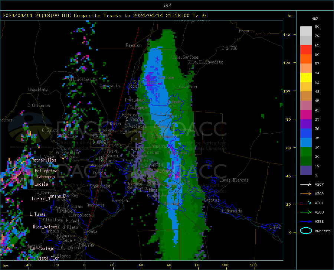Viewport: 334px width, 270px height.
Task: Click the Ramblon label
Action: pos(134,45)
